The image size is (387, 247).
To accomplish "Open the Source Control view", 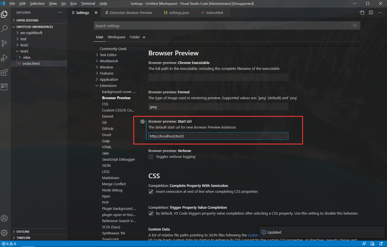I will [x=4, y=43].
